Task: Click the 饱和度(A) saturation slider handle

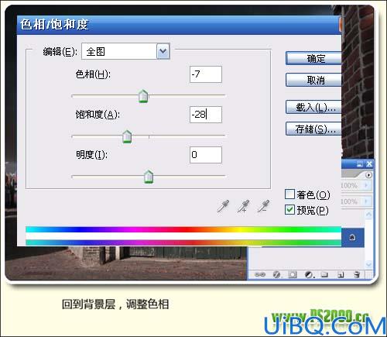Action: 127,136
